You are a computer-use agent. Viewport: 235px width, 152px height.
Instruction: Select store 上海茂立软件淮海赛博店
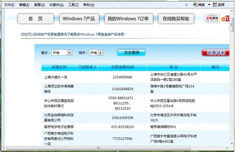tap(59, 89)
